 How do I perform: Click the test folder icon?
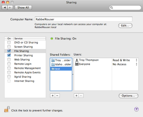[53, 69]
